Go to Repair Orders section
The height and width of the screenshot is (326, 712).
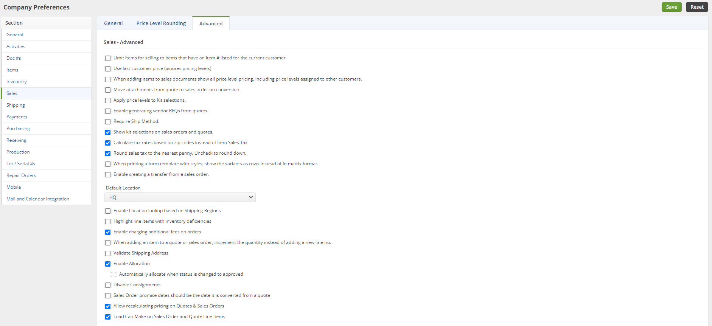pos(46,175)
